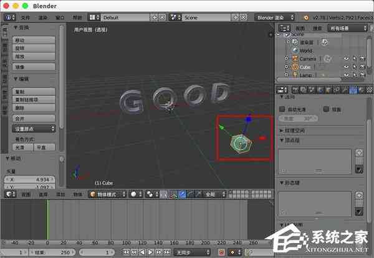Screen dimensions: 374x258
Task: Open the Blender 渲染 render engine dropdown
Action: click(275, 17)
